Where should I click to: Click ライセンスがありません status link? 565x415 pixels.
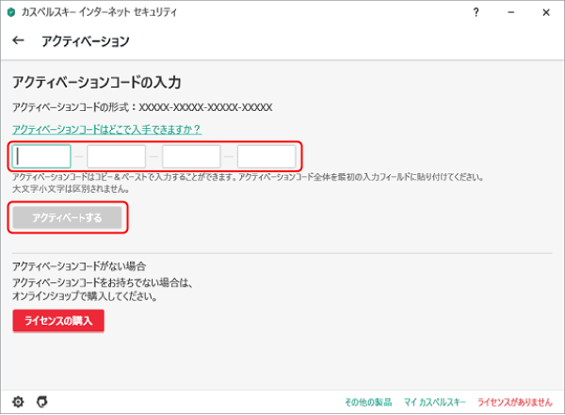point(515,402)
